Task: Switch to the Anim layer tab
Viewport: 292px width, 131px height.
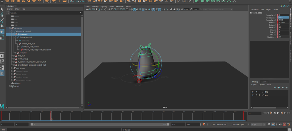Action: [264, 82]
